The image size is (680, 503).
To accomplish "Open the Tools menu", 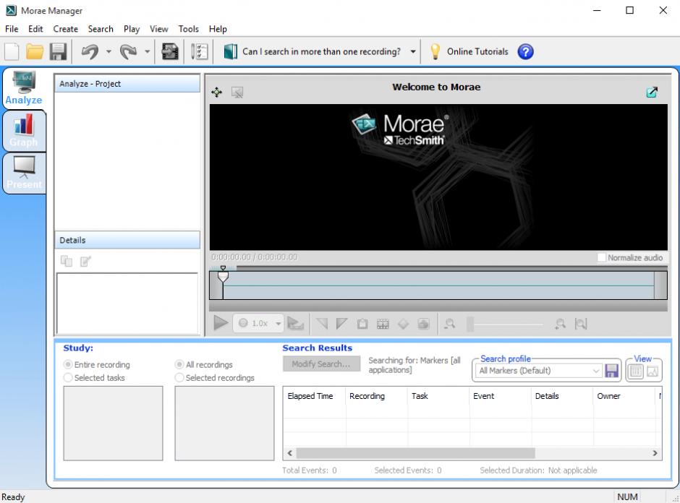I will [x=188, y=29].
